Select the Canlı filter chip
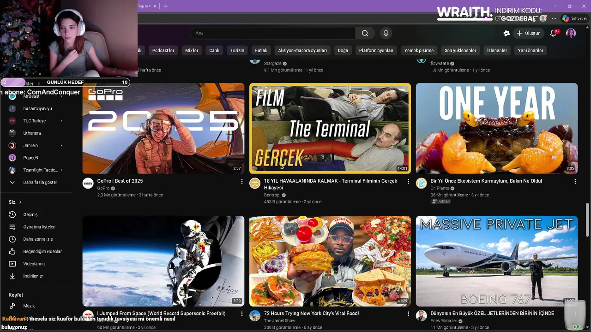 [x=214, y=50]
